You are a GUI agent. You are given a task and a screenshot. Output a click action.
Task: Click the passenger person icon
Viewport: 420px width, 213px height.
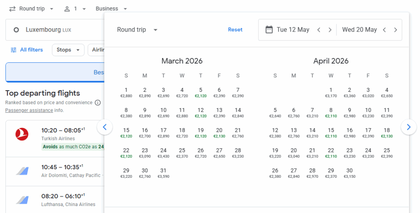coord(67,9)
